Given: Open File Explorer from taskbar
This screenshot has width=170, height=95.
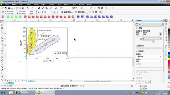Looking at the screenshot, I should 11,93.
